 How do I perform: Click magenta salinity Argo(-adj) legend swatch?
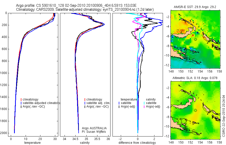[144, 107]
